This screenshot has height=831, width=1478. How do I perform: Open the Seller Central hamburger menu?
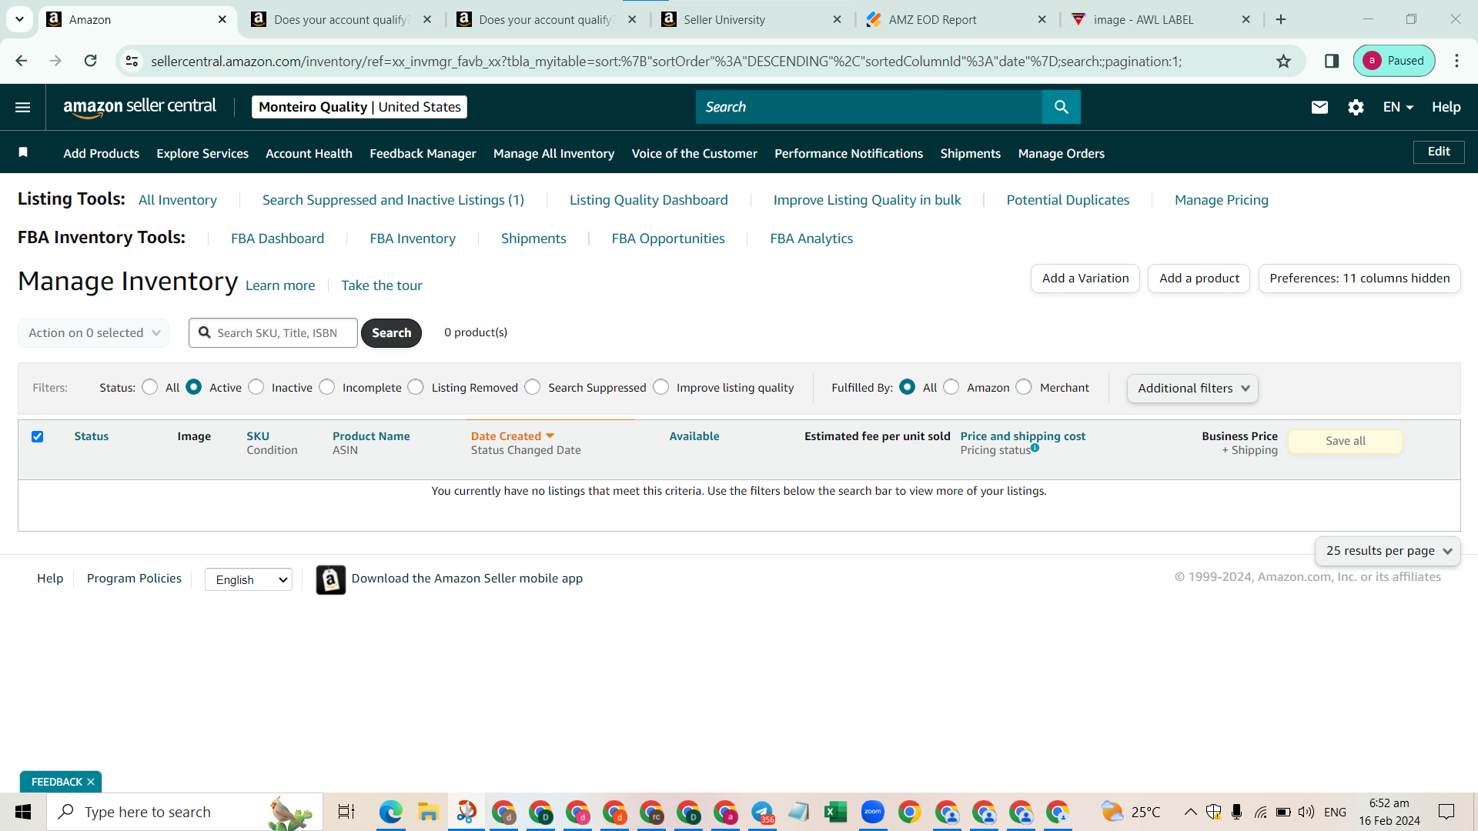click(23, 107)
